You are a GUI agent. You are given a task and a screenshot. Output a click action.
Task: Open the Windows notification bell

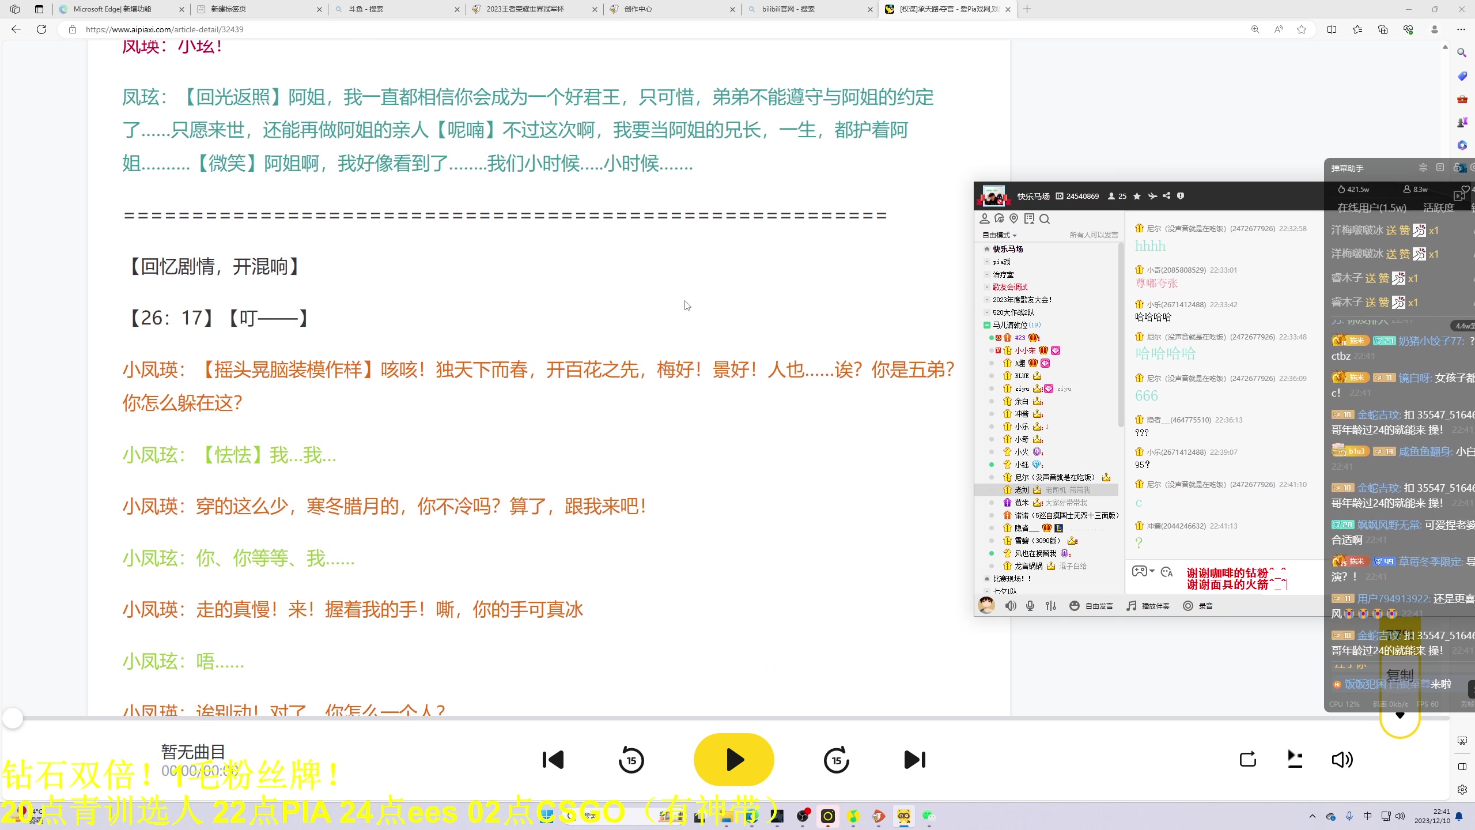point(1459,816)
